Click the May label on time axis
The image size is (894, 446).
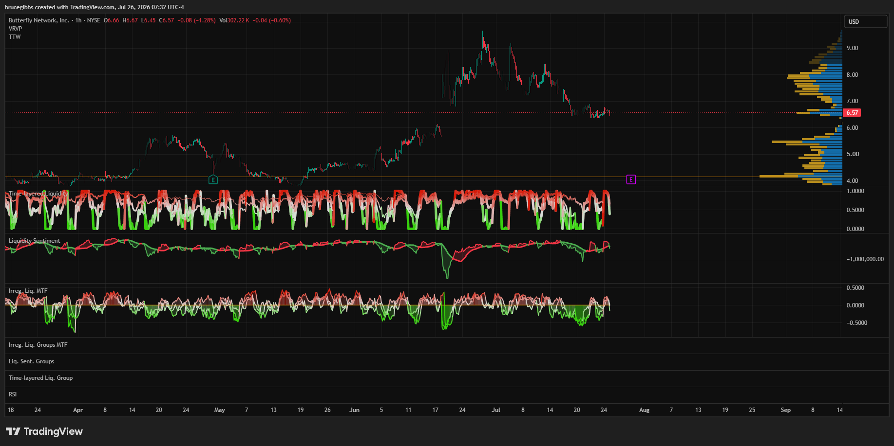(x=220, y=410)
